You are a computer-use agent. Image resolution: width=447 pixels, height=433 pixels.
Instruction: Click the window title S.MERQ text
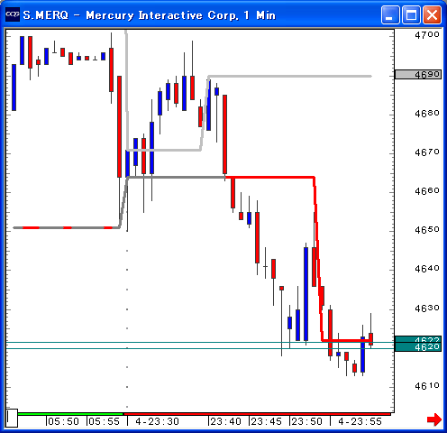[x=46, y=15]
